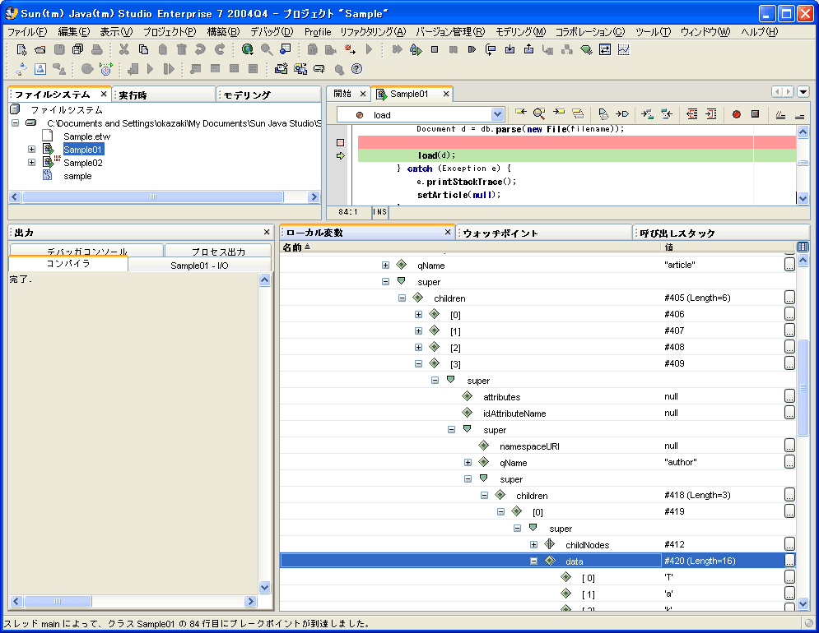The width and height of the screenshot is (819, 633).
Task: Click the help question mark icon
Action: point(356,69)
